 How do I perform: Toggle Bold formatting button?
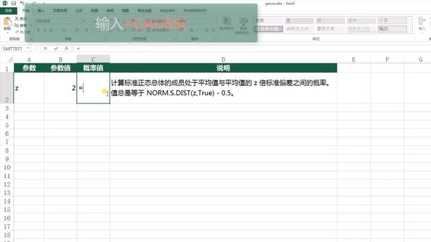point(38,30)
